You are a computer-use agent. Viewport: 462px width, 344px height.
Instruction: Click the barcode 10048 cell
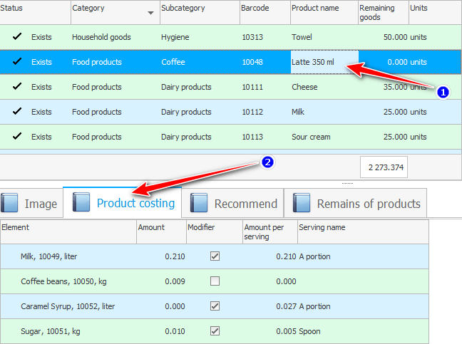(265, 62)
